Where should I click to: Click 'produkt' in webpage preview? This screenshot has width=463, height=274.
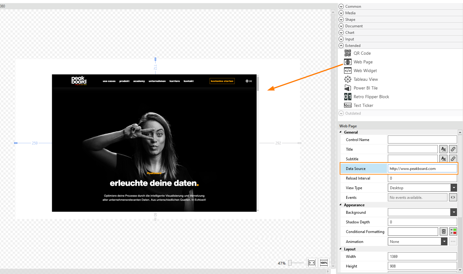(124, 81)
